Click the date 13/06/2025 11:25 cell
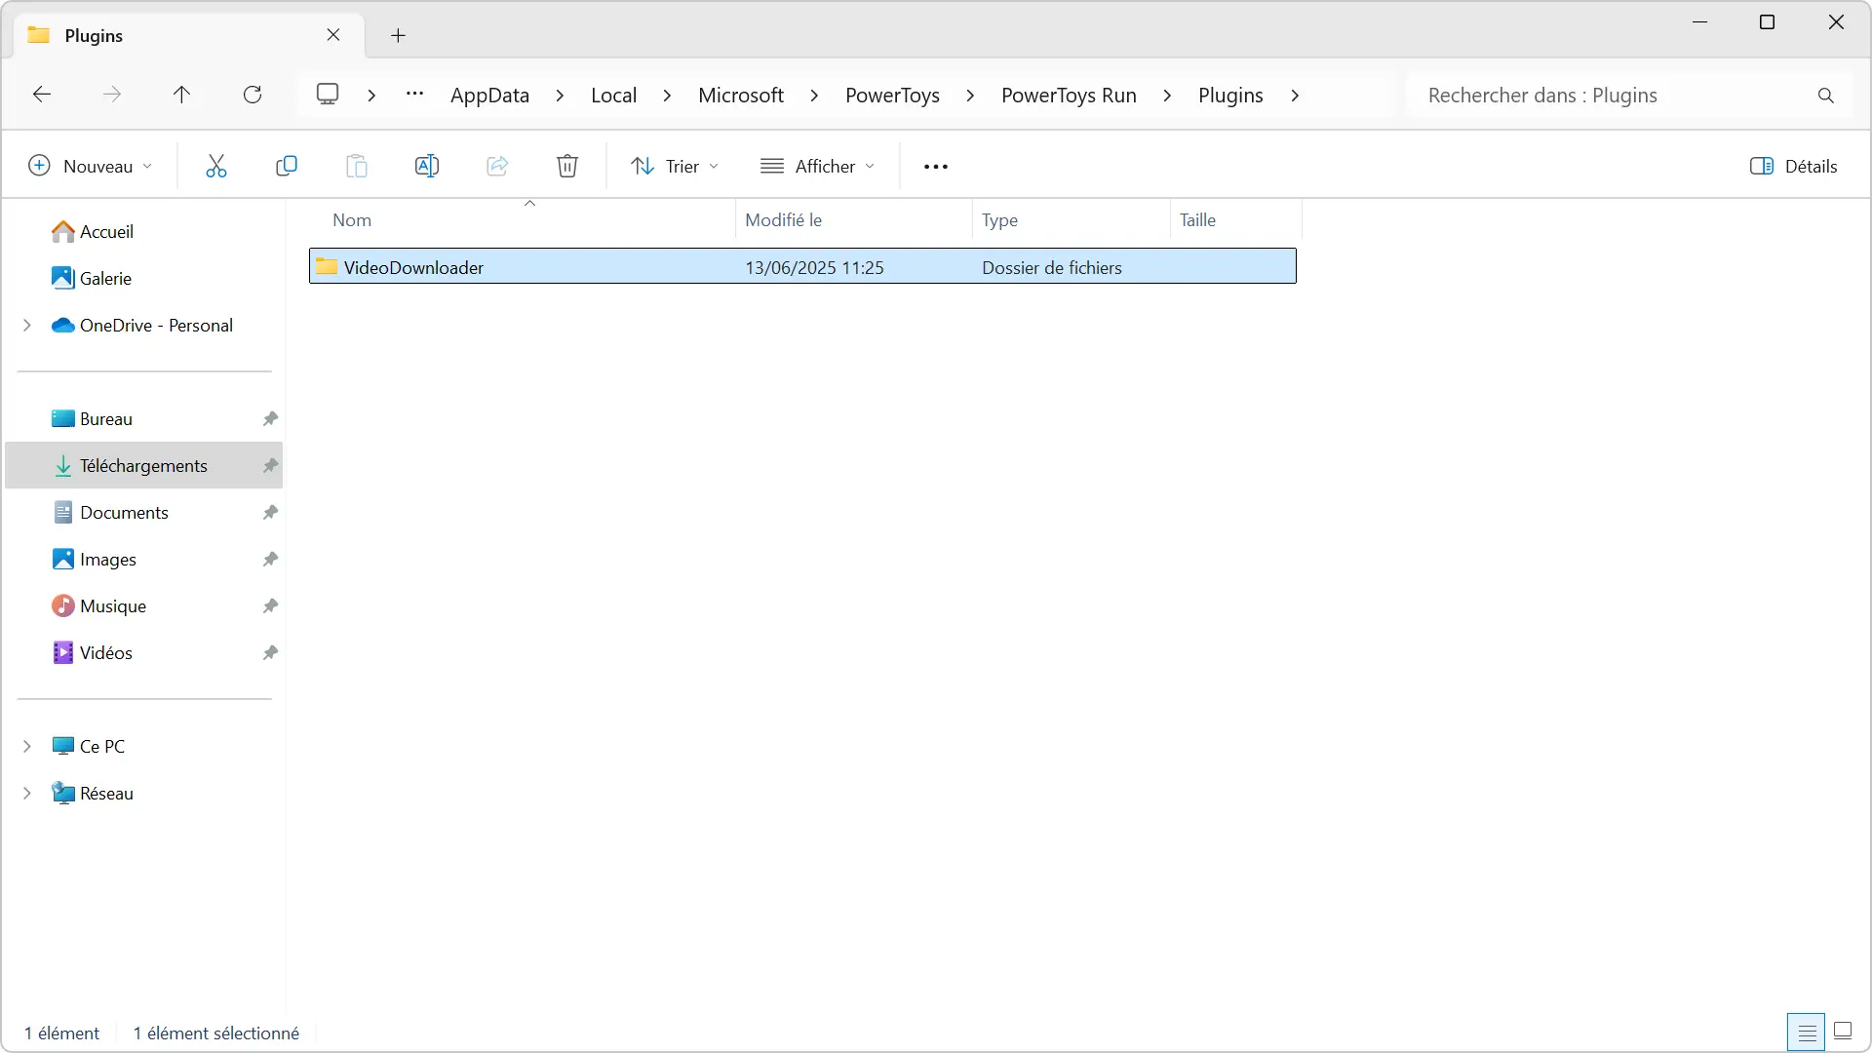This screenshot has width=1872, height=1053. 814,267
